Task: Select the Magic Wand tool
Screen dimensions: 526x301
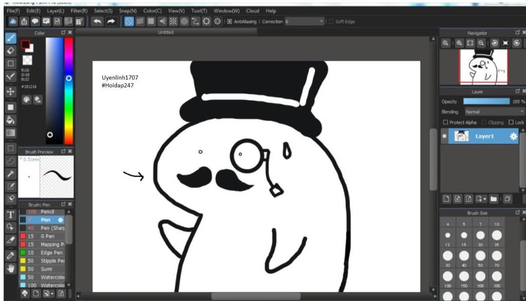Action: tap(11, 174)
